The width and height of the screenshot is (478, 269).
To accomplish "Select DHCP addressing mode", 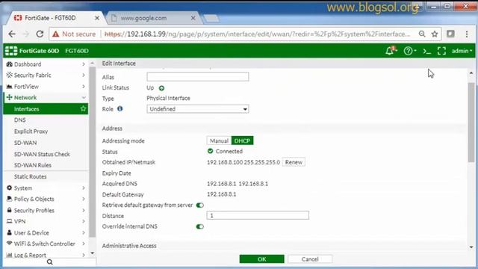I will coord(242,140).
